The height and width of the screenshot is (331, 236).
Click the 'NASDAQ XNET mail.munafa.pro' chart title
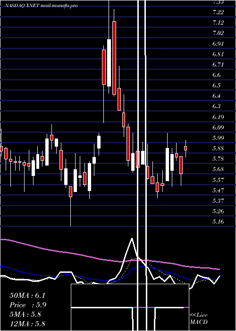42,6
